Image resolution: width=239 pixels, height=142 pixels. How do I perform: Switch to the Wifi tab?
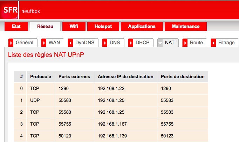point(74,27)
